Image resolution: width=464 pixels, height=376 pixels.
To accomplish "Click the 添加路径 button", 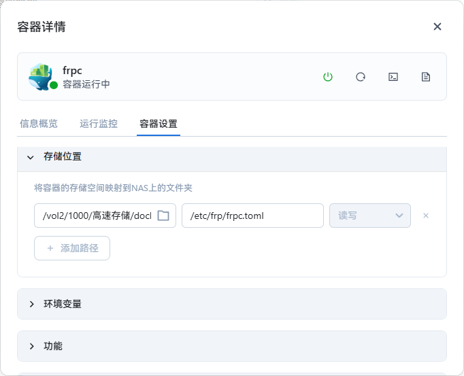I will point(72,248).
